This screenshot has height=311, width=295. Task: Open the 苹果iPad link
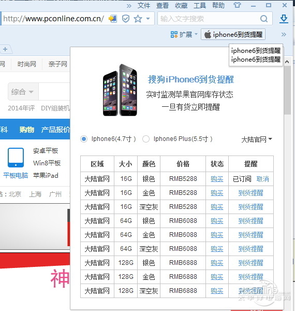pyautogui.click(x=46, y=176)
